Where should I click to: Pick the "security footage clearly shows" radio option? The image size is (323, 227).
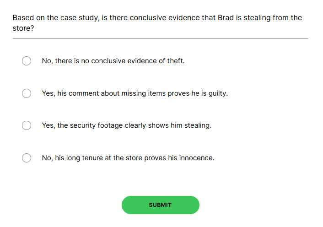(x=27, y=125)
